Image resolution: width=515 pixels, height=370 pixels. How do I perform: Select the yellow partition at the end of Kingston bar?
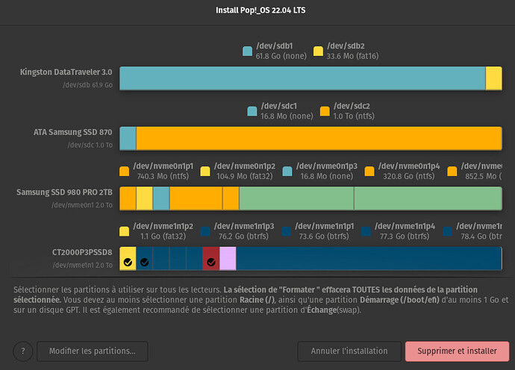tap(493, 78)
